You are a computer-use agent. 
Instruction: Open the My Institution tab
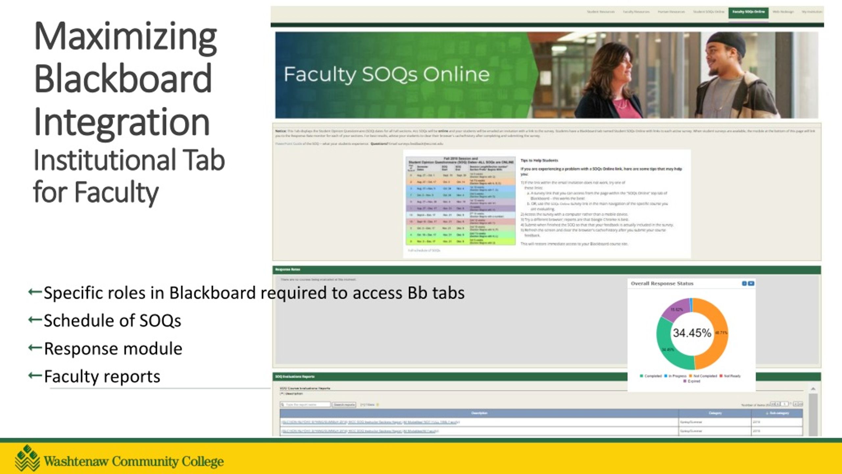tap(812, 12)
